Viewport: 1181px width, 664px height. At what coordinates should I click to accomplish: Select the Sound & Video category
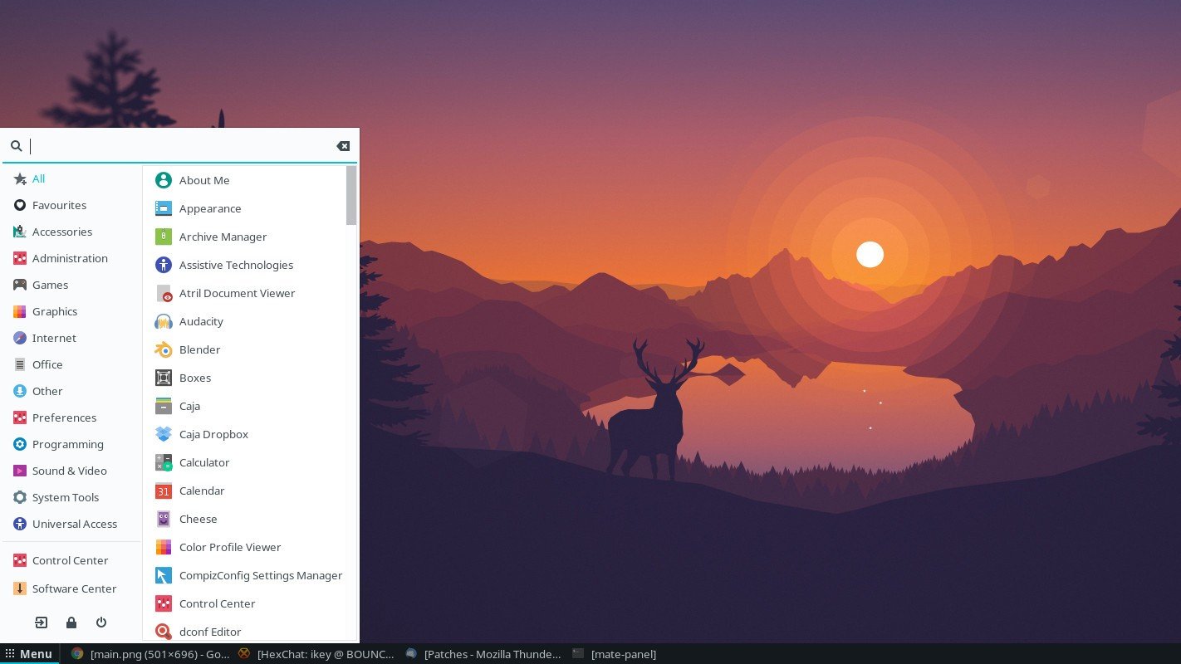[x=69, y=471]
